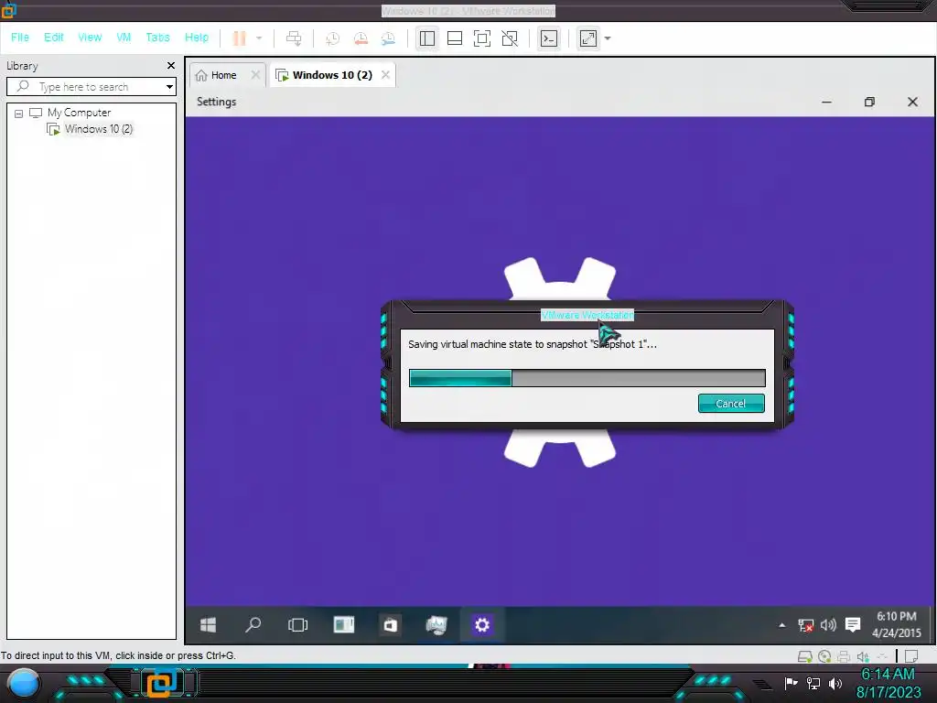Click the host volume speaker icon
Viewport: 937px width, 703px height.
tap(835, 683)
